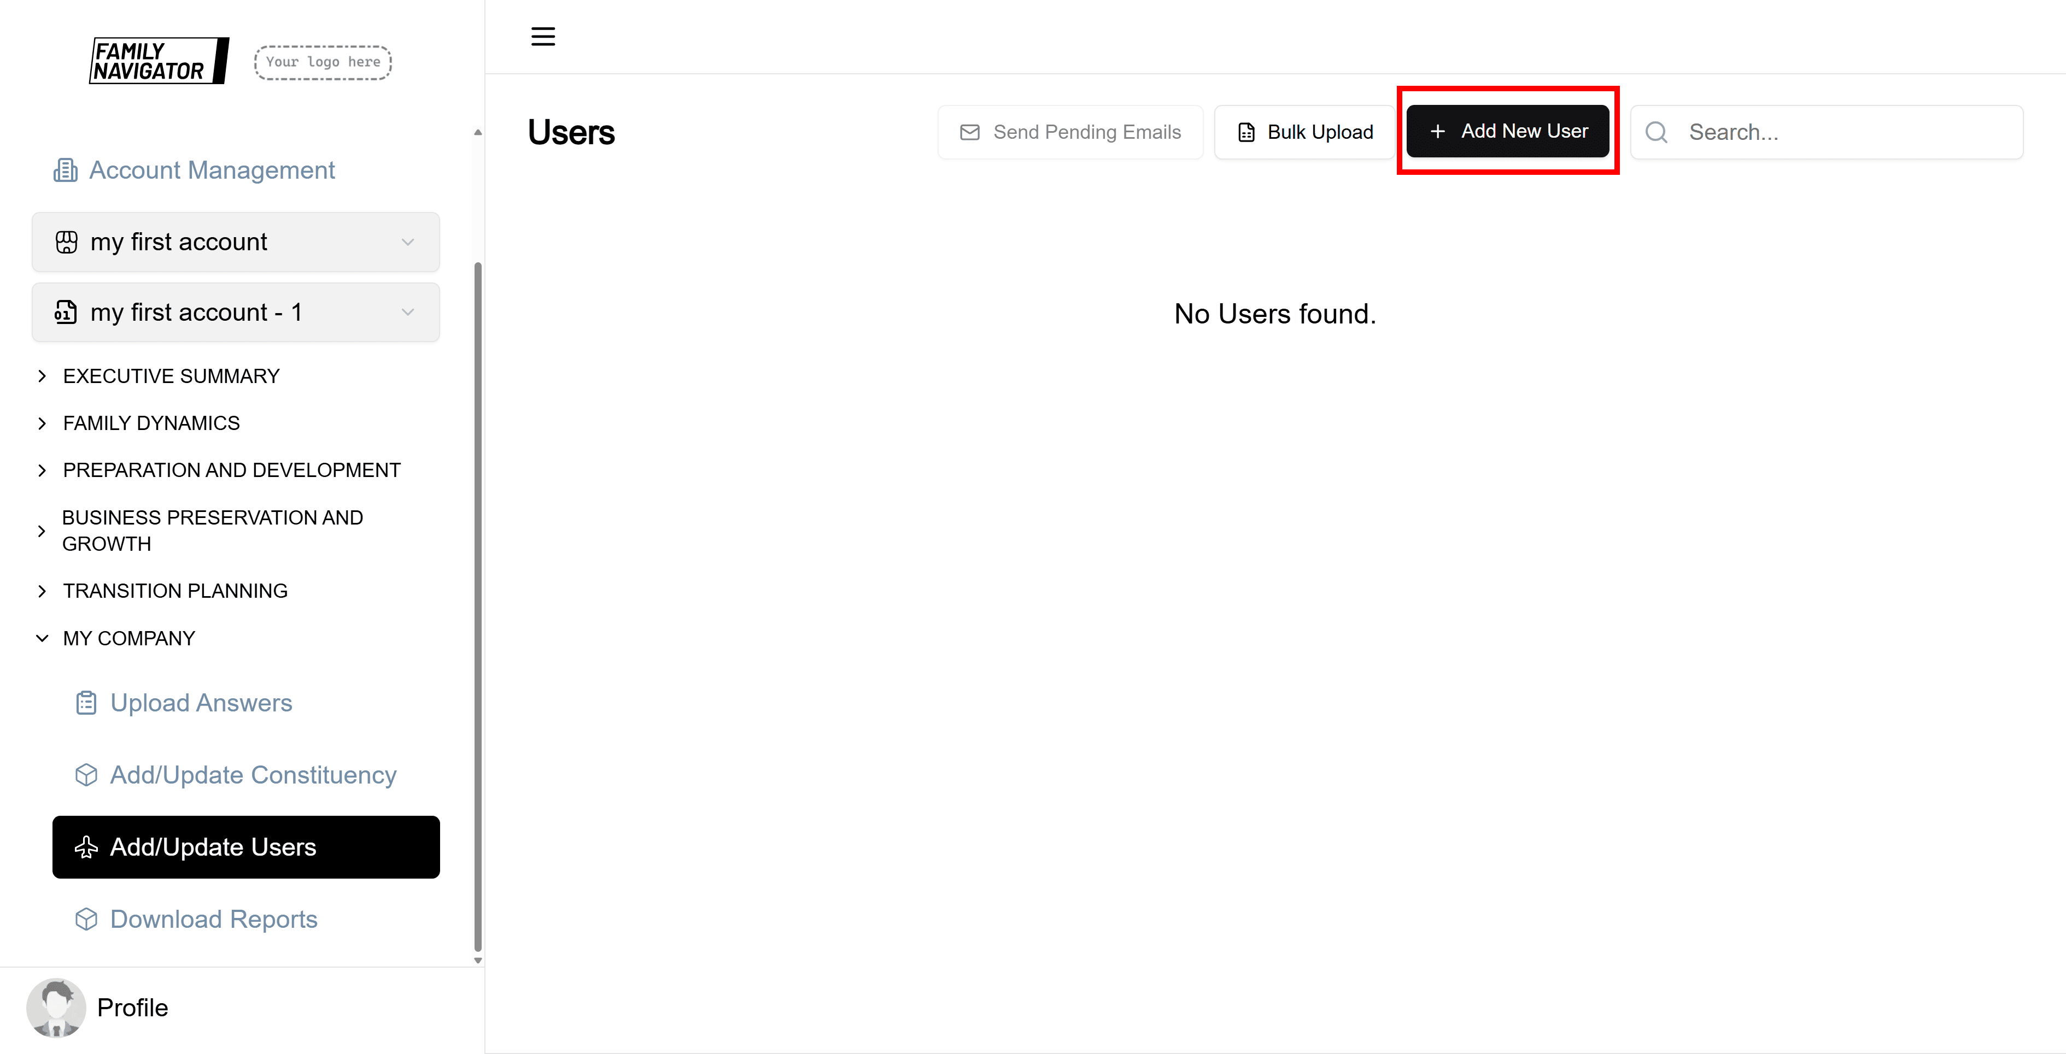The width and height of the screenshot is (2066, 1054).
Task: Click the envelope icon on Send Pending Emails
Action: point(970,132)
